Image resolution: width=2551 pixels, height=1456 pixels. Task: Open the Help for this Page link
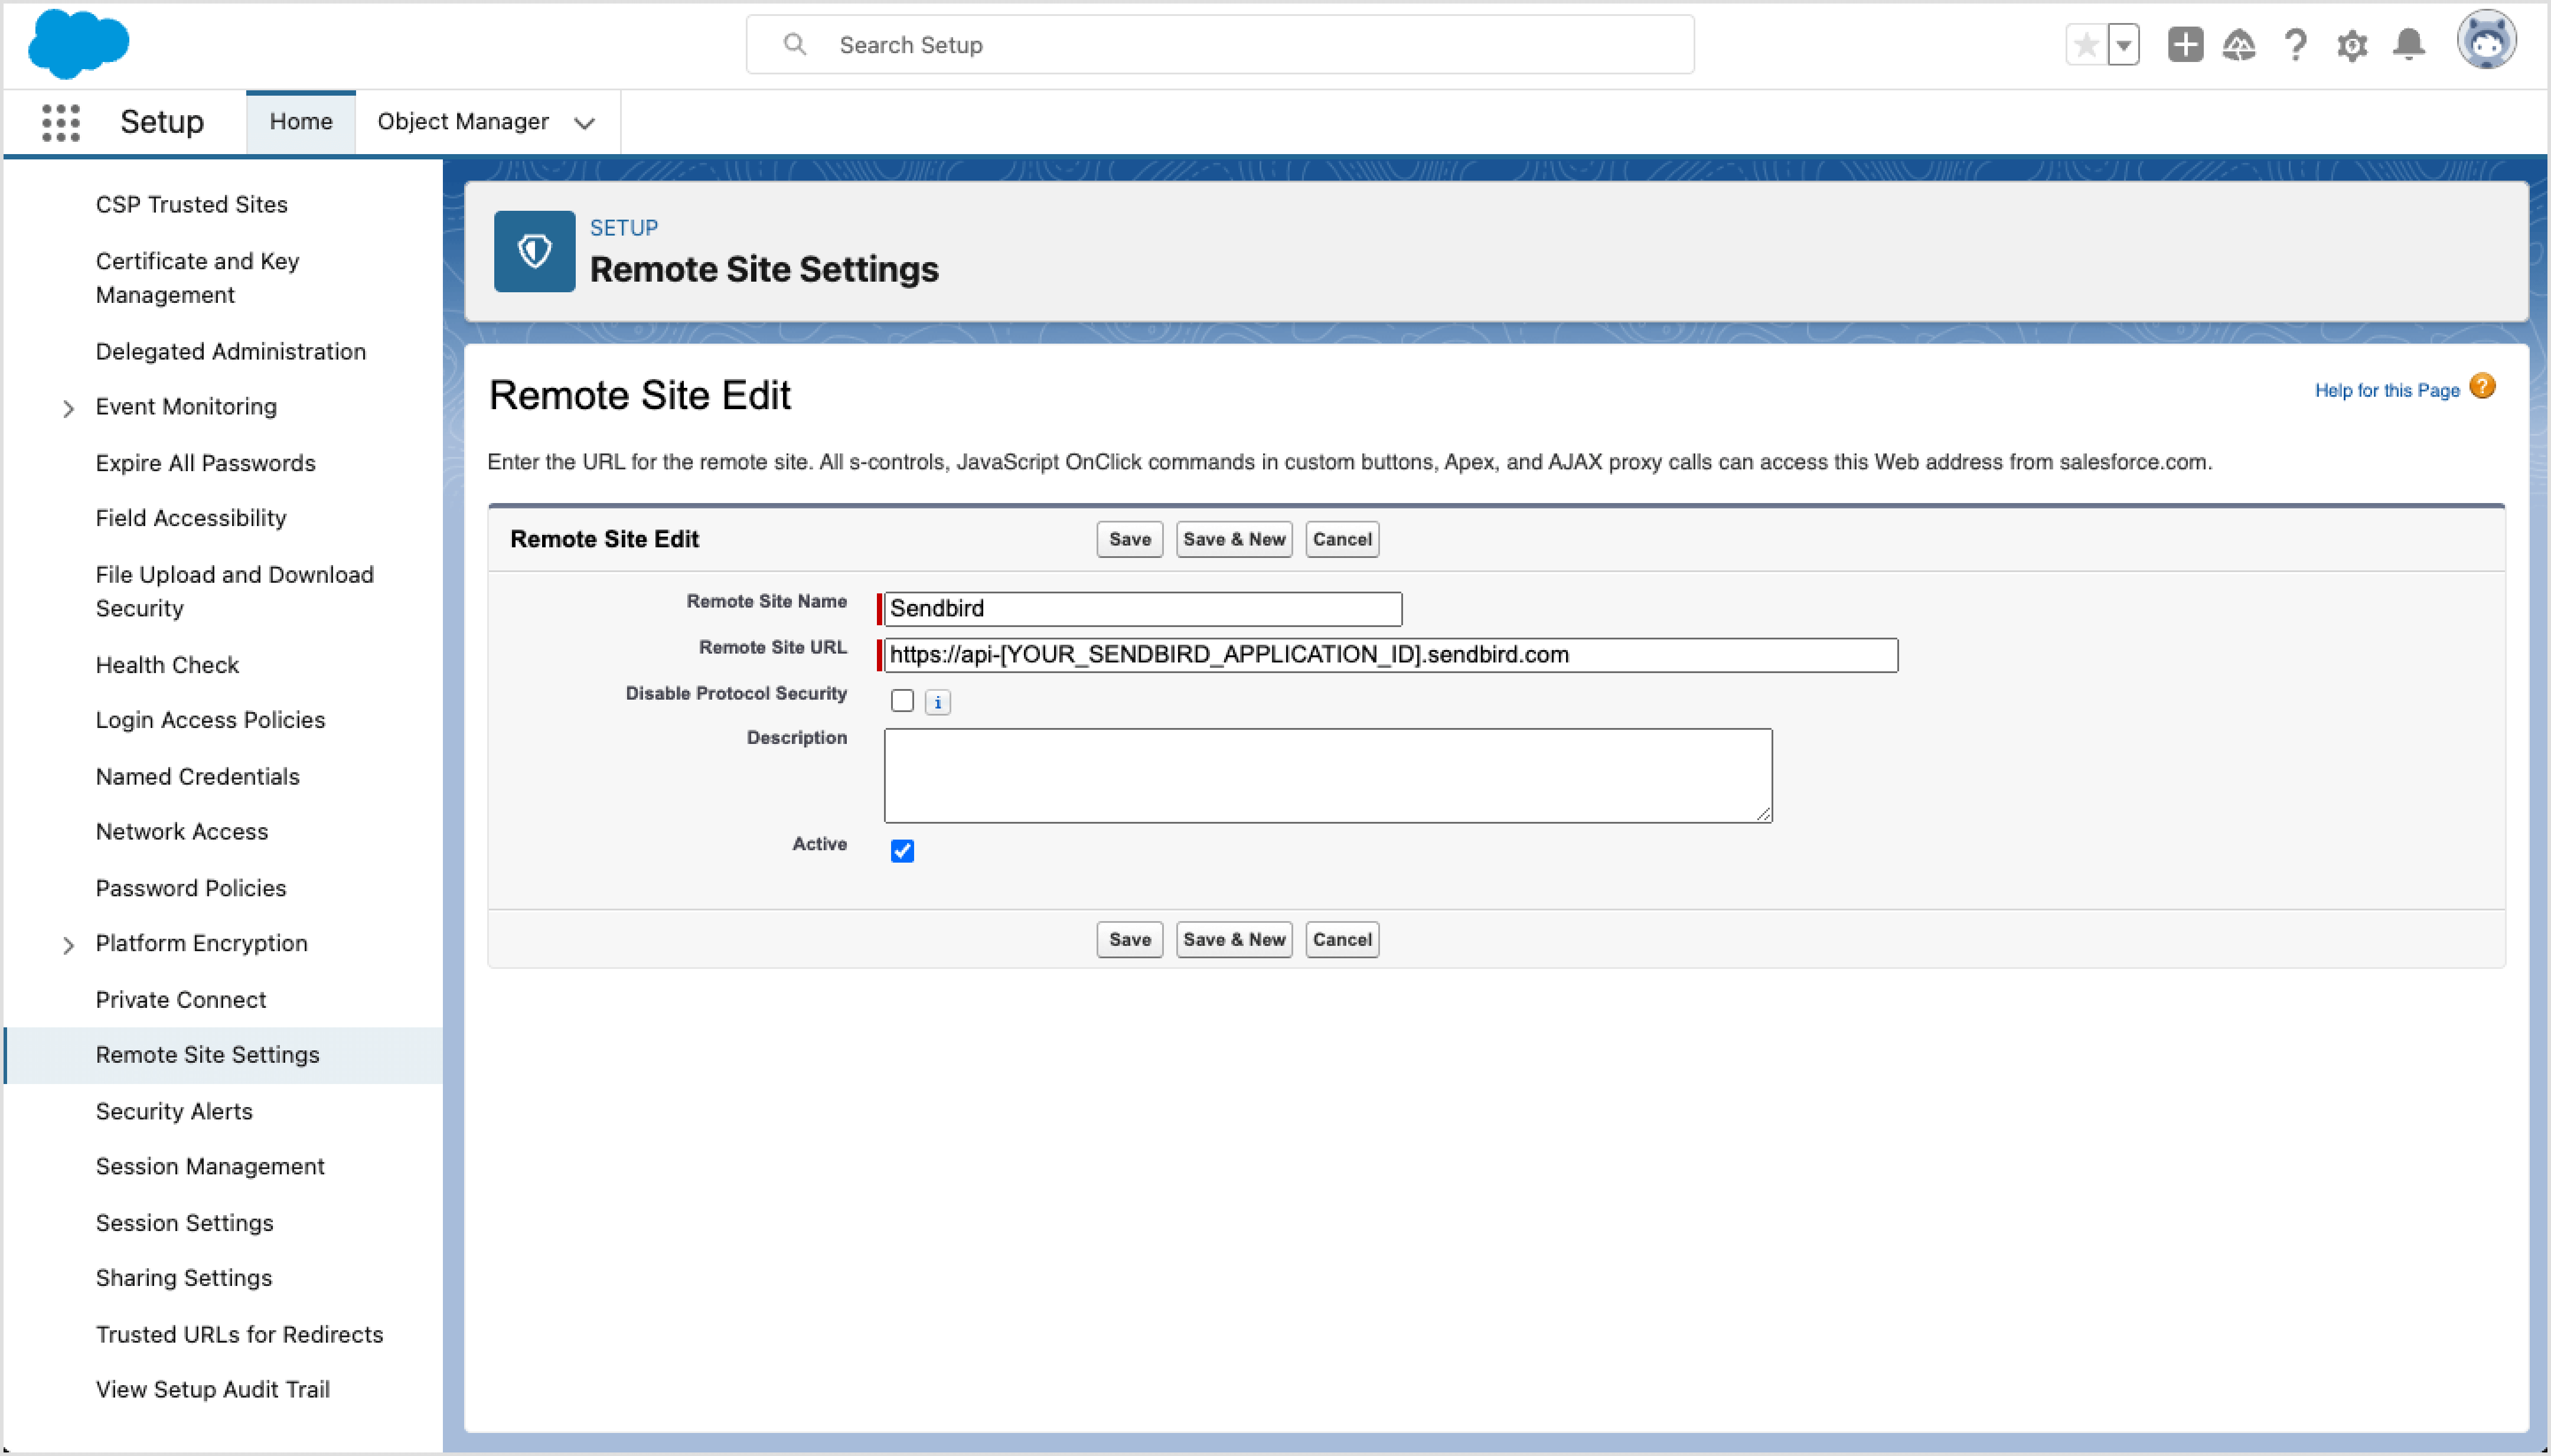point(2388,390)
